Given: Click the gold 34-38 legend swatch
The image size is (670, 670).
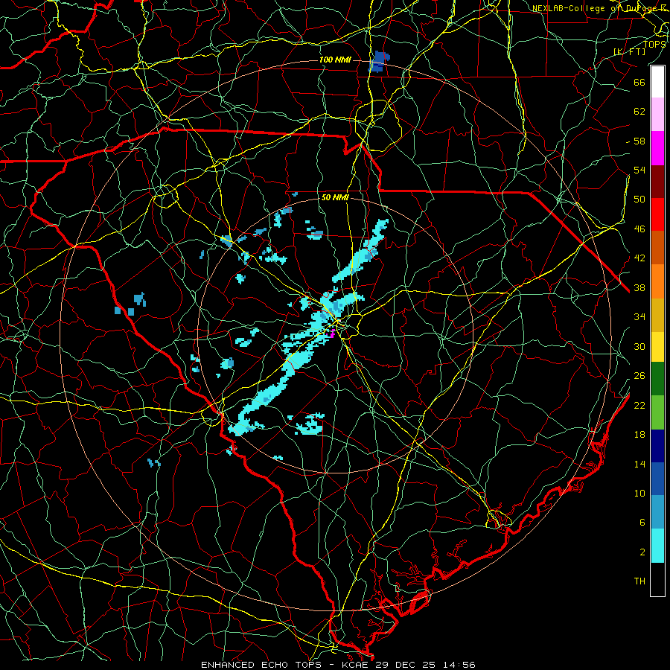Looking at the screenshot, I should tap(657, 315).
